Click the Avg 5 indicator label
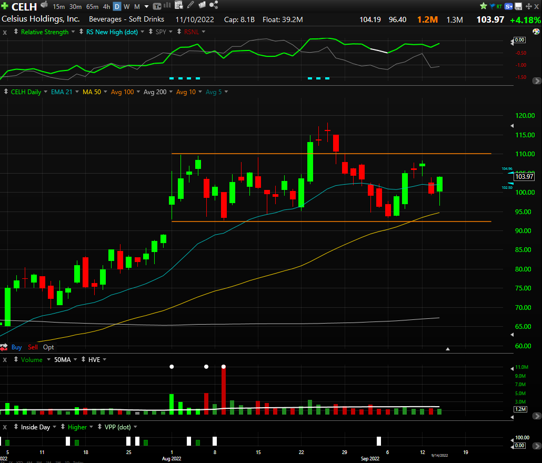 pyautogui.click(x=214, y=92)
